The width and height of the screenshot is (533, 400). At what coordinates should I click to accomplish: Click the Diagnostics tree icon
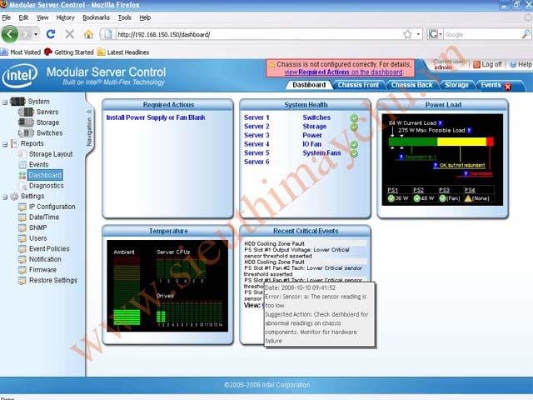click(22, 186)
